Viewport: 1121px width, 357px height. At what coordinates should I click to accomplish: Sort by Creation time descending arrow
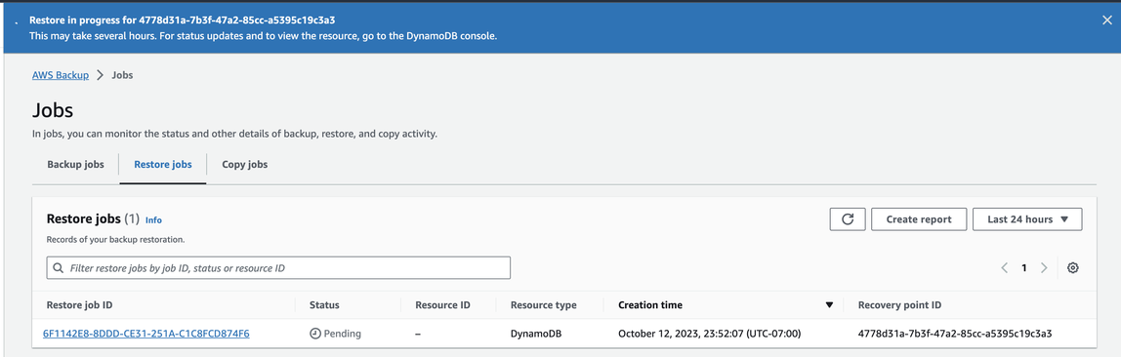point(829,305)
